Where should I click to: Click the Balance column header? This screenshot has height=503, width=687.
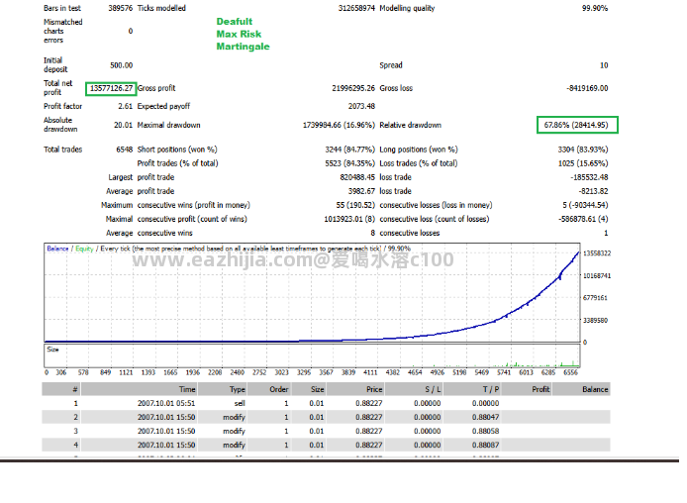[x=581, y=389]
